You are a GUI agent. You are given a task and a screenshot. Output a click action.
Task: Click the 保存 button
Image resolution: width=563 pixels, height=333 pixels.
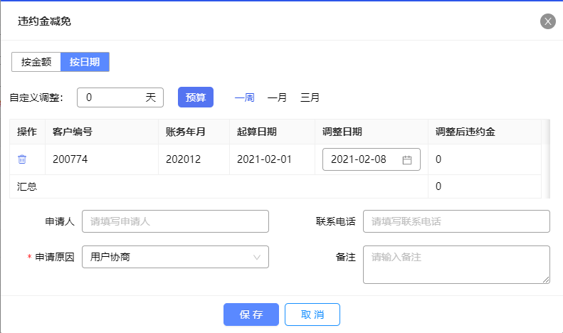tap(251, 314)
